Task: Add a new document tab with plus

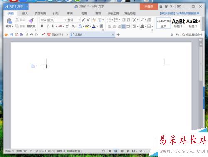Action: [x=118, y=35]
